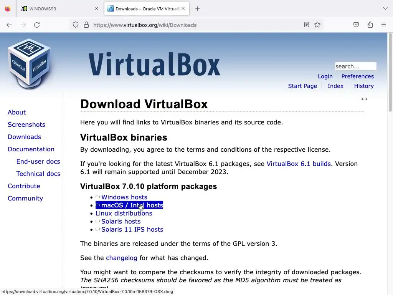
Task: Select the Downloads – Oracle VM VirtualBox tab
Action: pyautogui.click(x=147, y=9)
